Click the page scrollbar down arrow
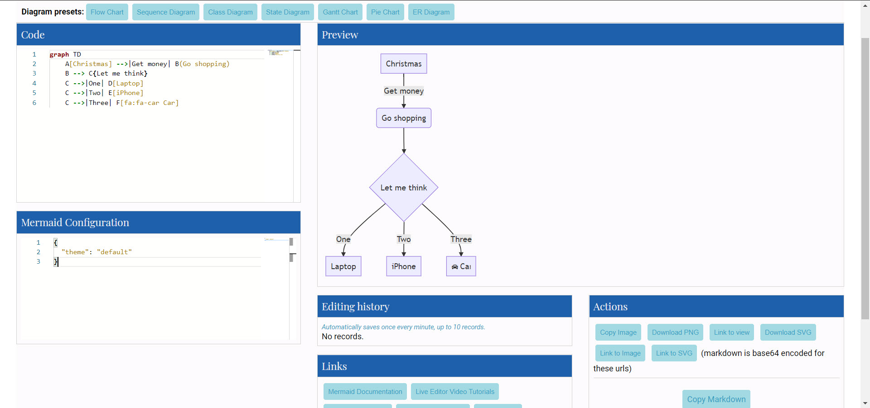The image size is (870, 408). (x=865, y=403)
